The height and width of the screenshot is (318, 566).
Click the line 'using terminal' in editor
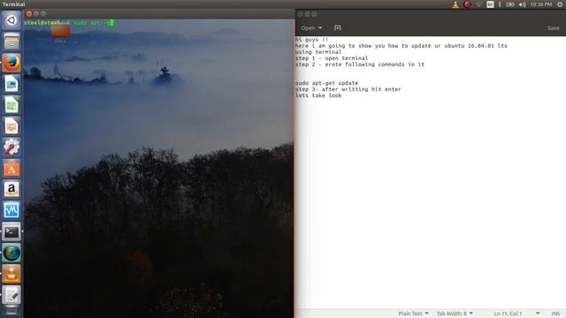[x=318, y=52]
